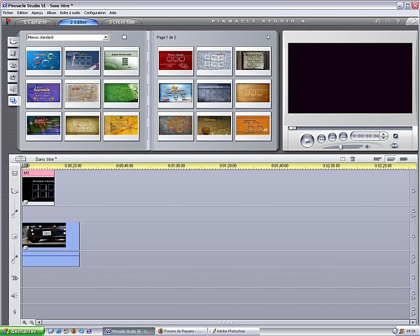Click the fast forward player button

[343, 136]
